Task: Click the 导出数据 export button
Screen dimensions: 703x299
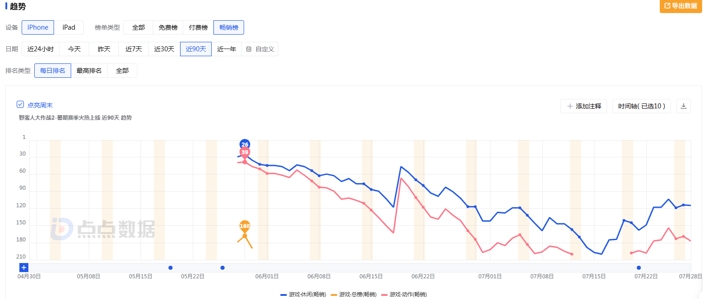Action: tap(680, 6)
